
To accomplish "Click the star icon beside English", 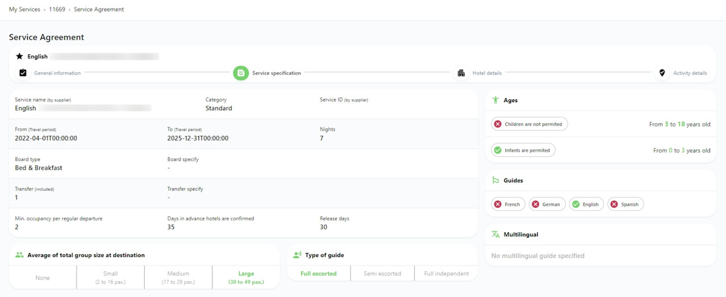I will pos(19,57).
